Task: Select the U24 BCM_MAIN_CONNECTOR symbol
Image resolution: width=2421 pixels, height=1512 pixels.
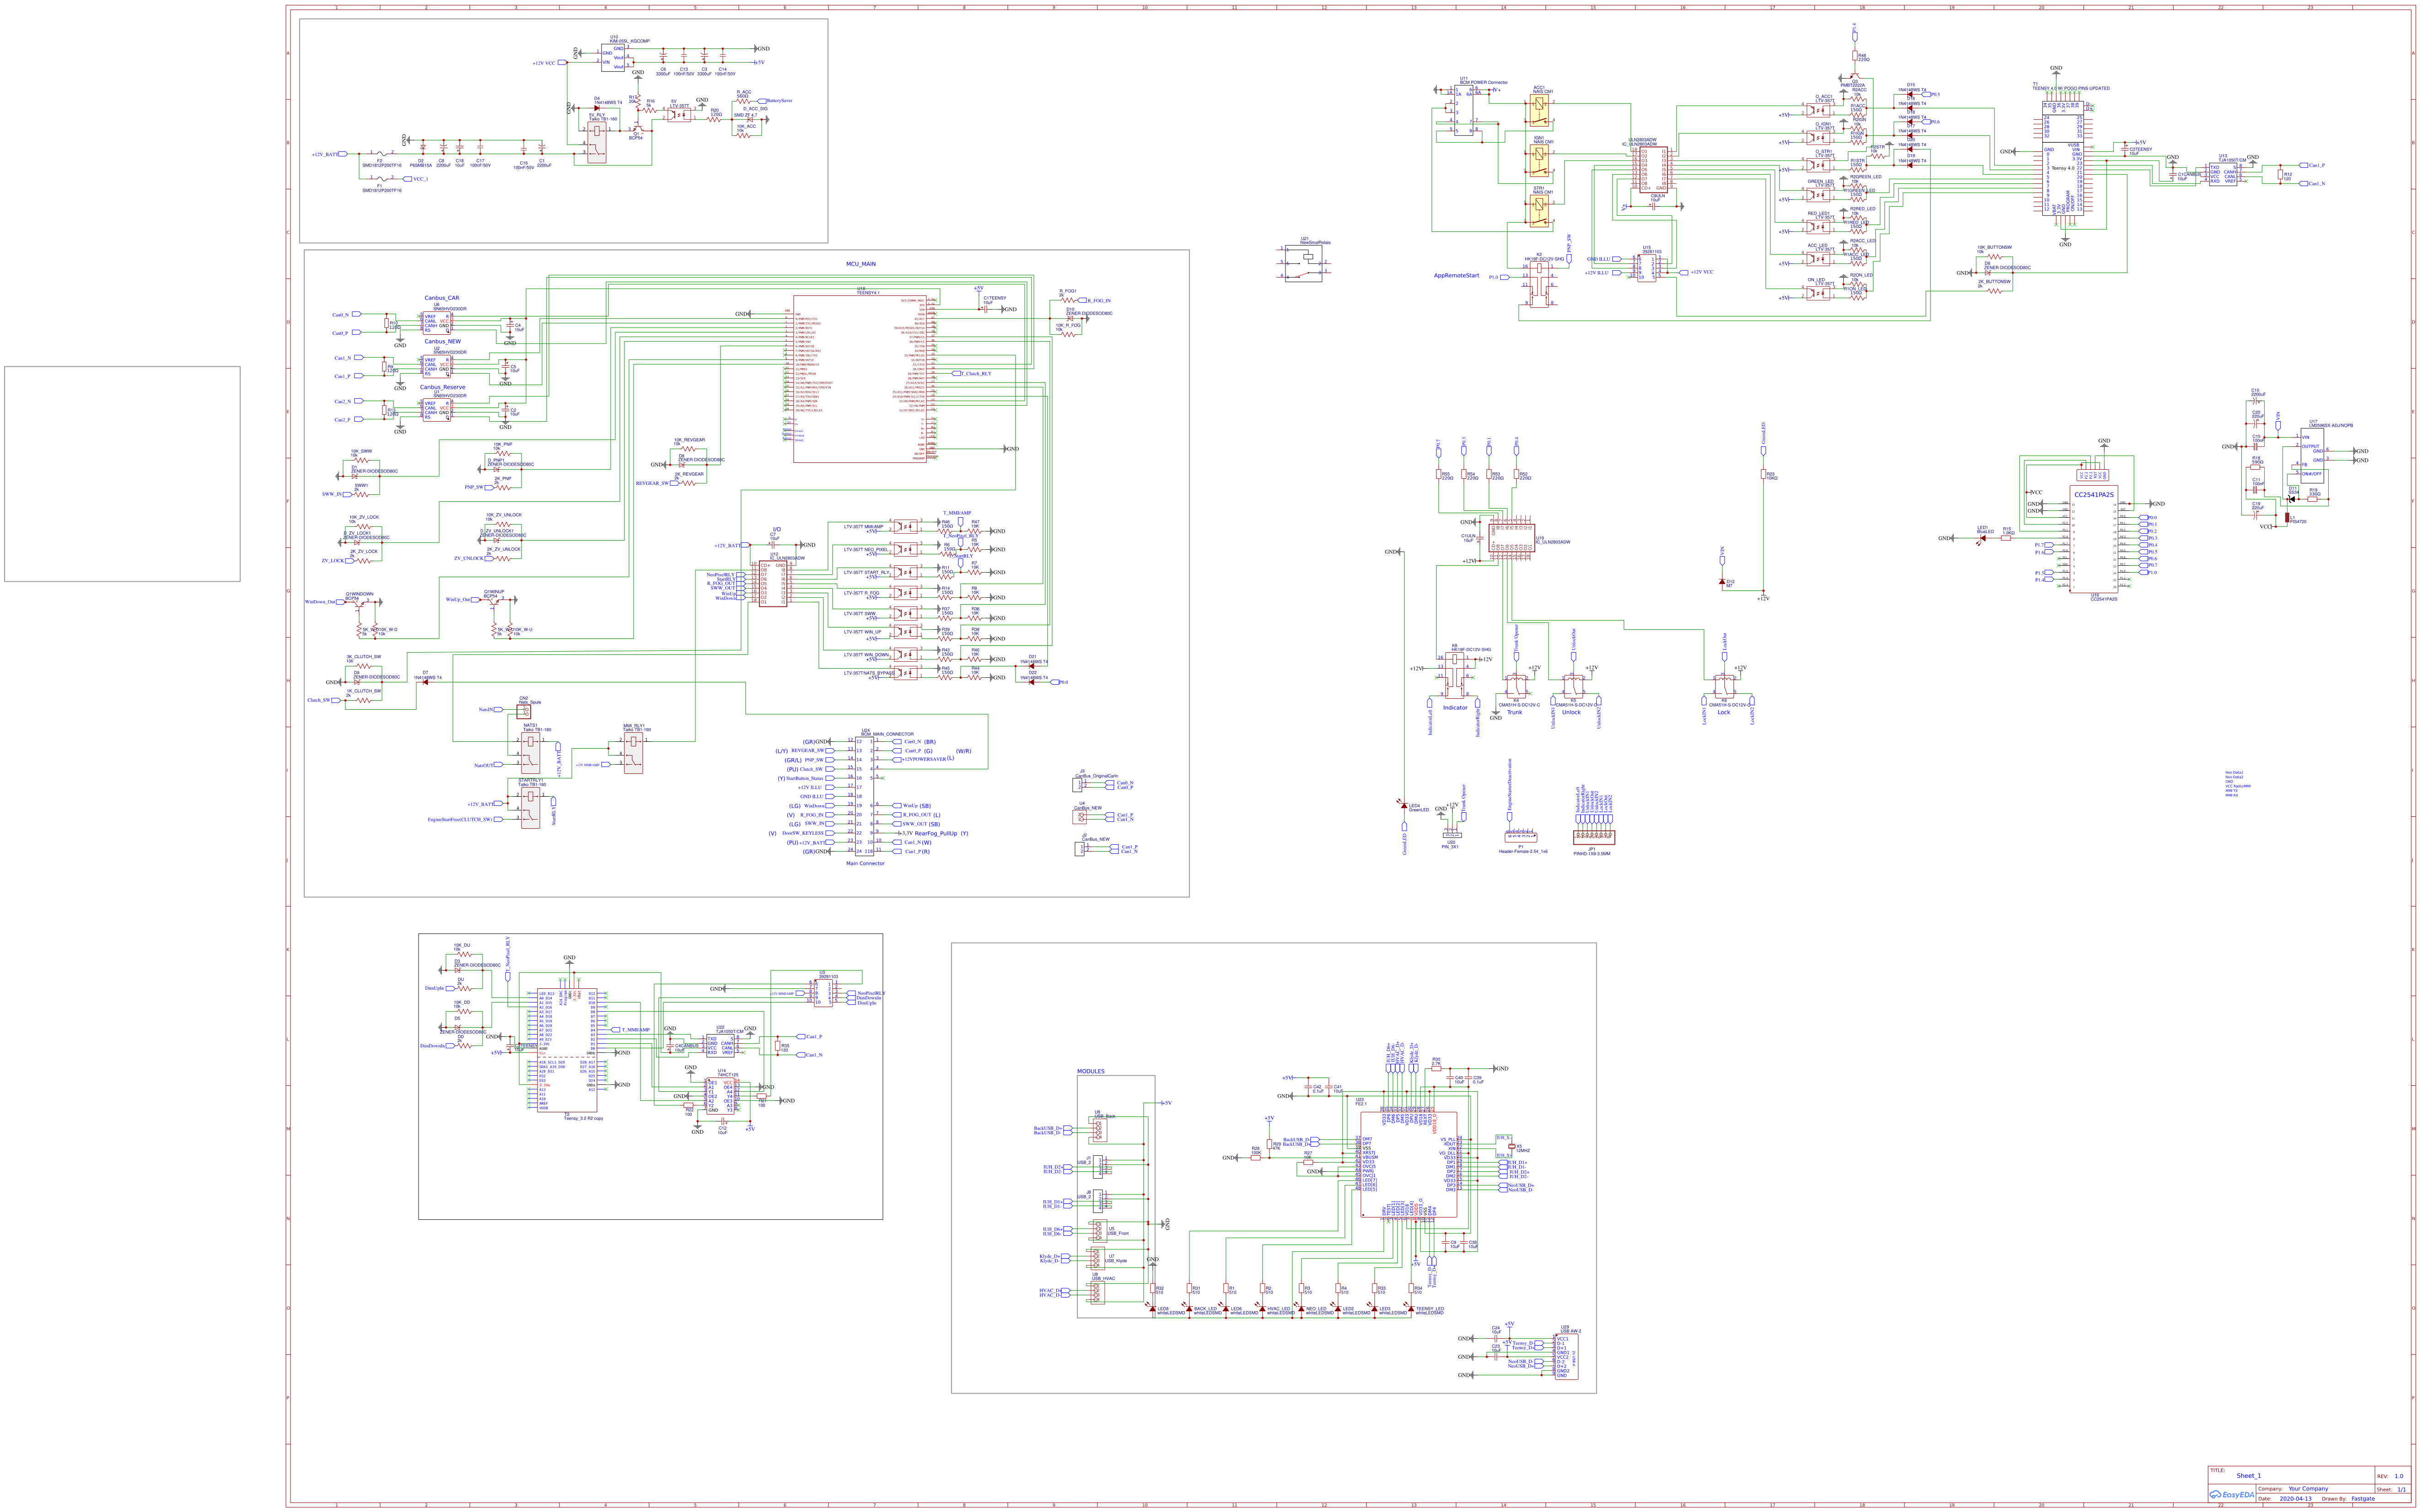Action: click(x=865, y=795)
